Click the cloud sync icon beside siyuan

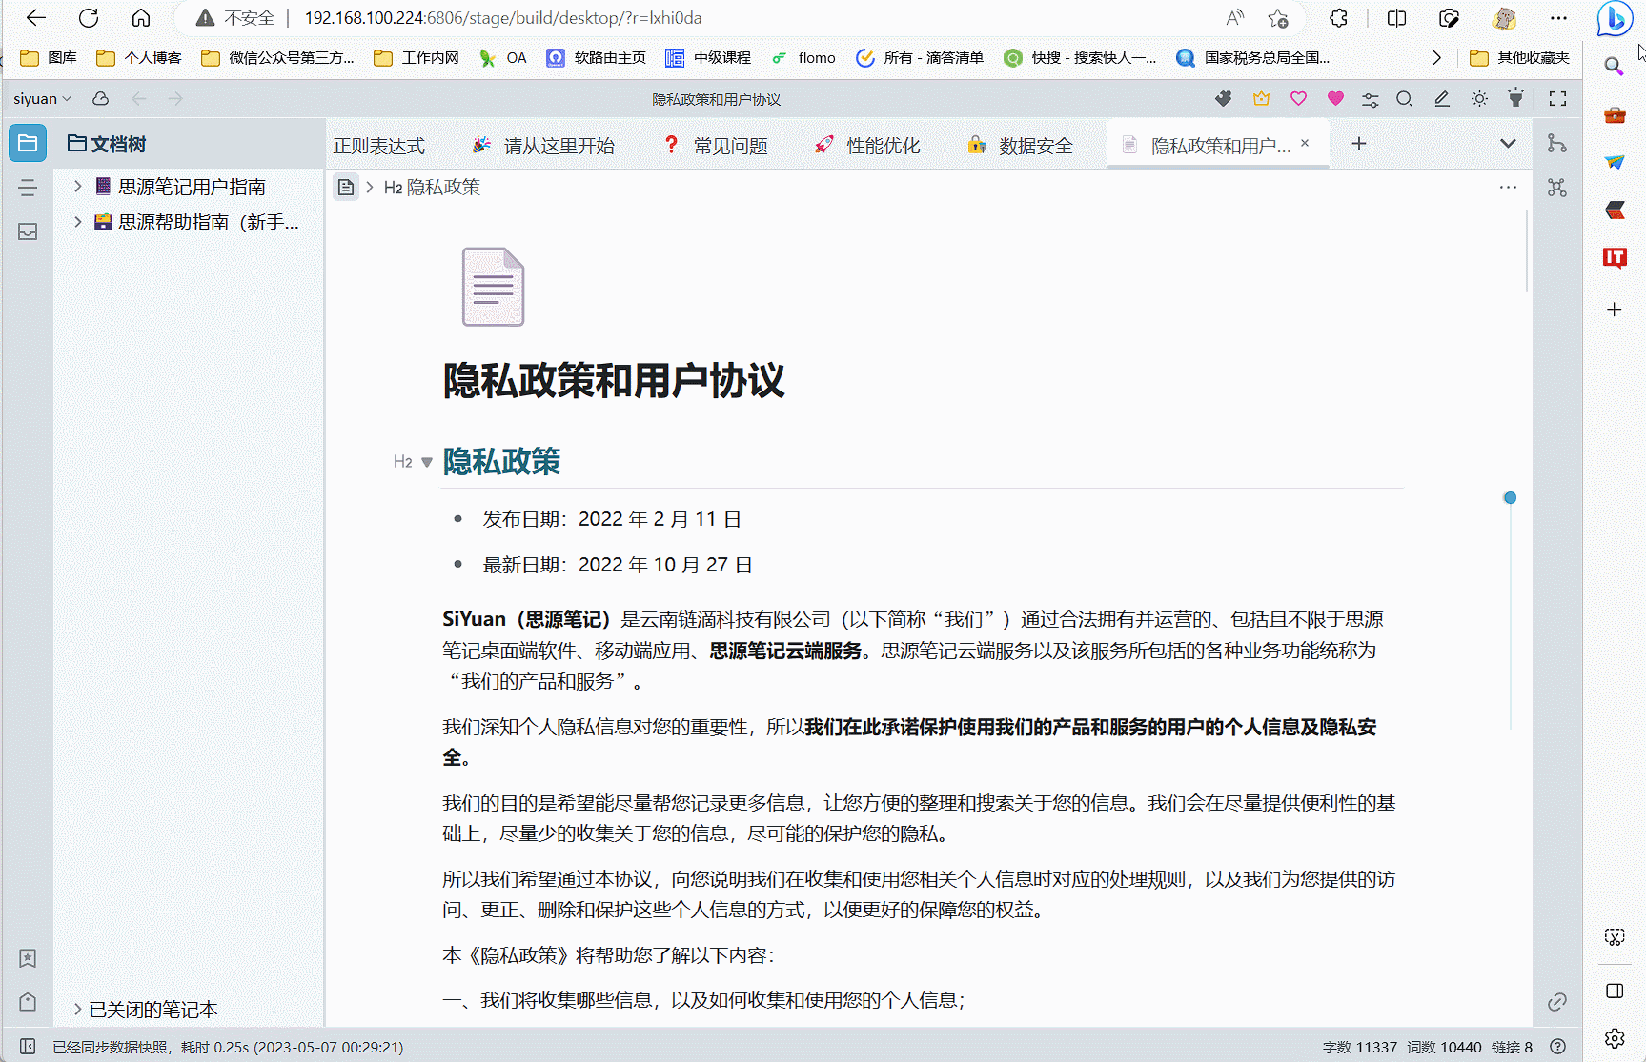pyautogui.click(x=100, y=98)
